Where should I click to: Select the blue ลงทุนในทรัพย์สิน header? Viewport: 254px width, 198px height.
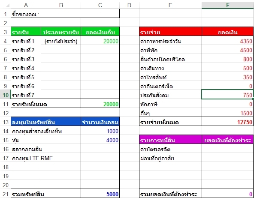coord(46,122)
